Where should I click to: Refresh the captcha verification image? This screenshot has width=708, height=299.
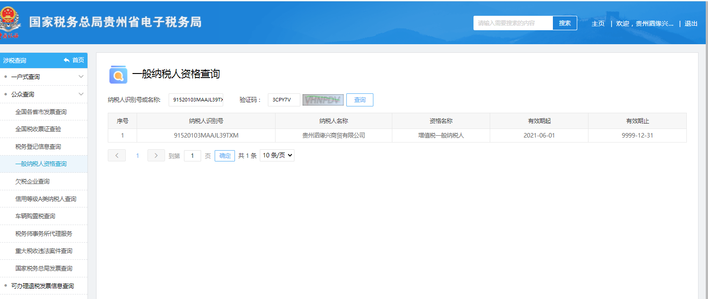(323, 100)
